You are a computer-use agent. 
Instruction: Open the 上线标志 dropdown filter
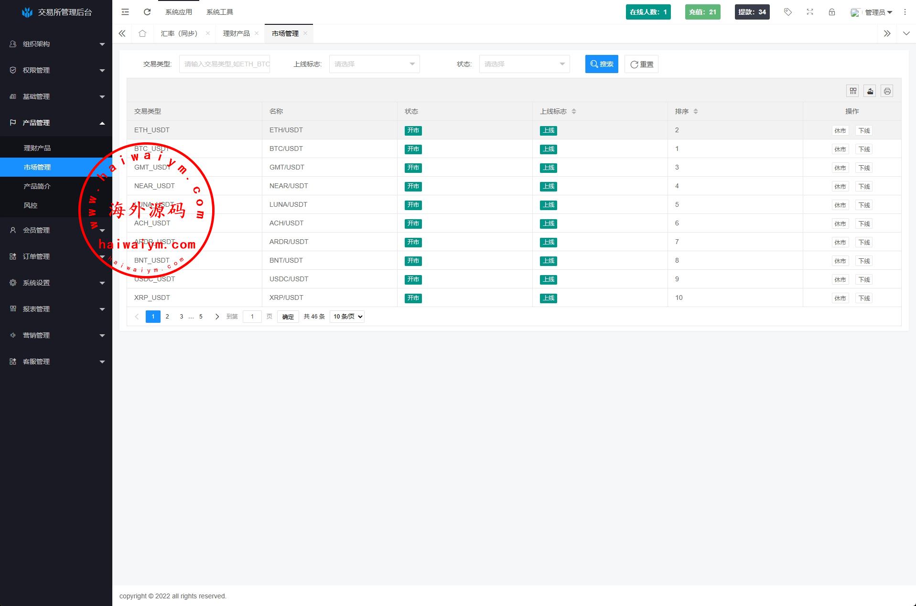pos(374,64)
